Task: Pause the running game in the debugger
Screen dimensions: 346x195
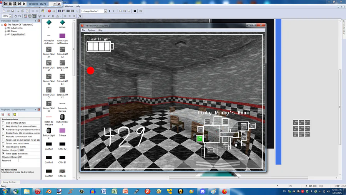Action: 15,4
